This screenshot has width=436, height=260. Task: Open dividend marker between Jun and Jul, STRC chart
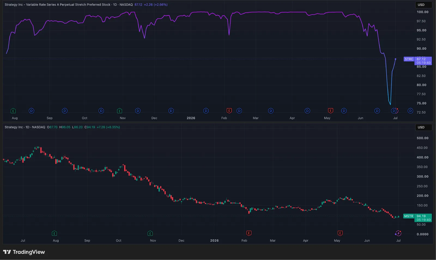[x=377, y=111]
